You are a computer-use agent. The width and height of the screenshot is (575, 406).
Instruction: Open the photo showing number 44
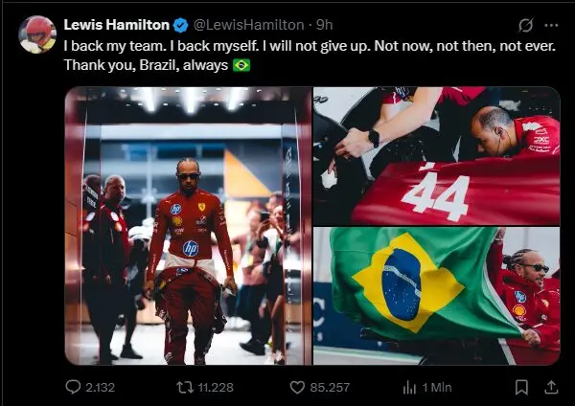click(436, 155)
